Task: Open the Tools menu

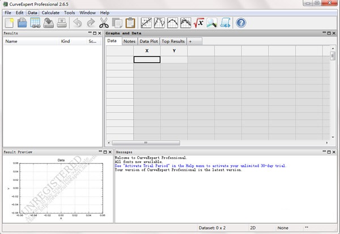Action: [x=69, y=12]
